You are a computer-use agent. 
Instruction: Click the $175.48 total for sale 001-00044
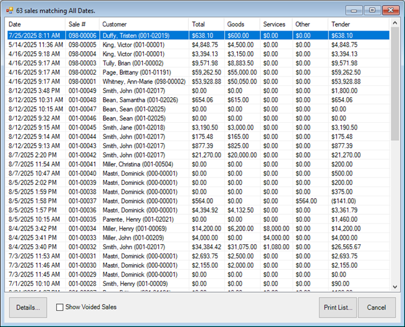202,136
